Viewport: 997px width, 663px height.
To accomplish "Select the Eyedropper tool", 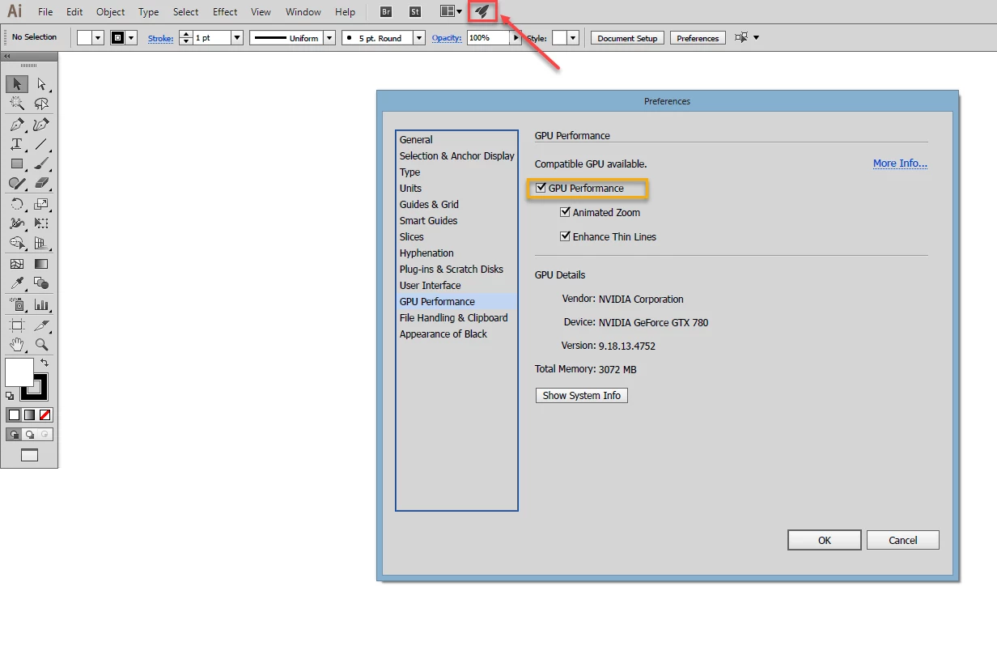I will click(16, 283).
